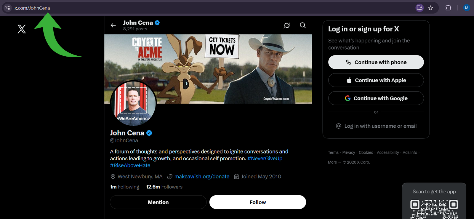Click the © 2026 X Corp. text

356,162
